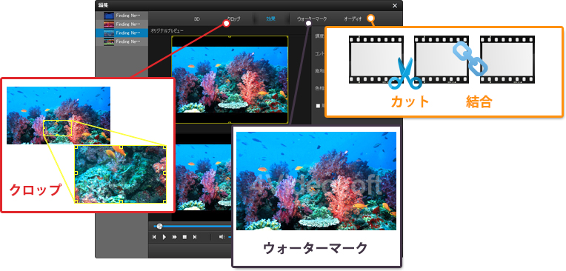Viewport: 566px width, 271px height.
Task: Open the ウォーターマーク tab
Action: coord(312,19)
